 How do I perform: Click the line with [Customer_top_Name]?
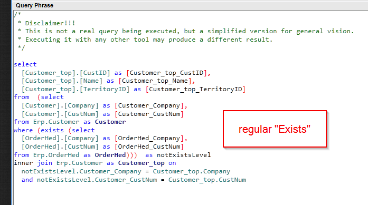click(x=108, y=81)
